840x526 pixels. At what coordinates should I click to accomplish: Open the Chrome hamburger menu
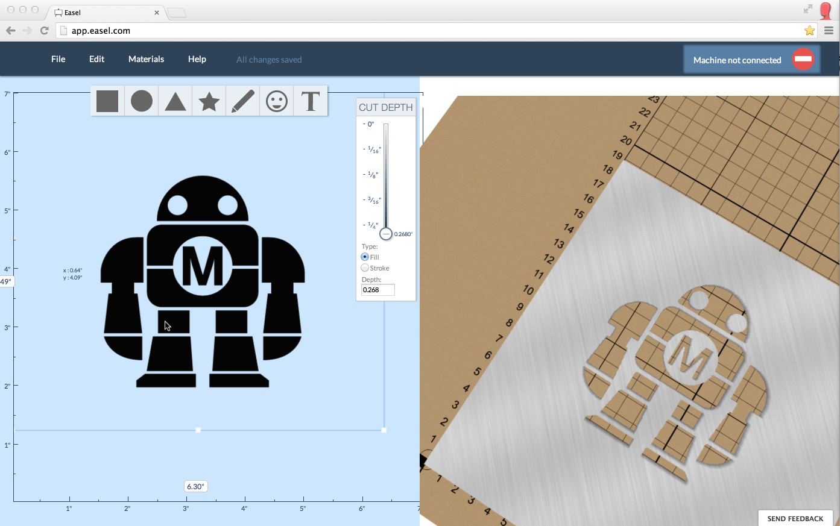[829, 31]
